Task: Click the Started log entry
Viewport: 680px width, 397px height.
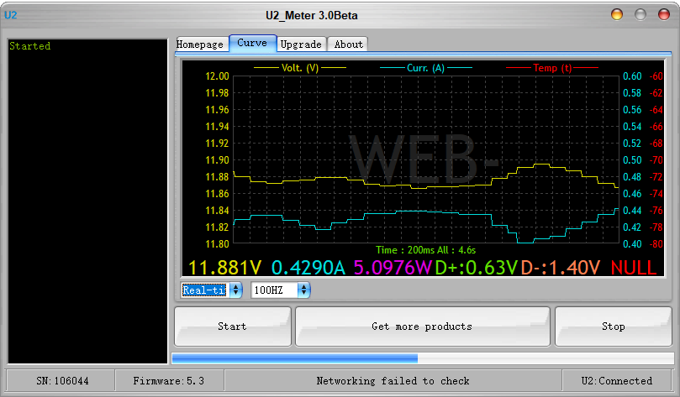Action: pos(30,46)
